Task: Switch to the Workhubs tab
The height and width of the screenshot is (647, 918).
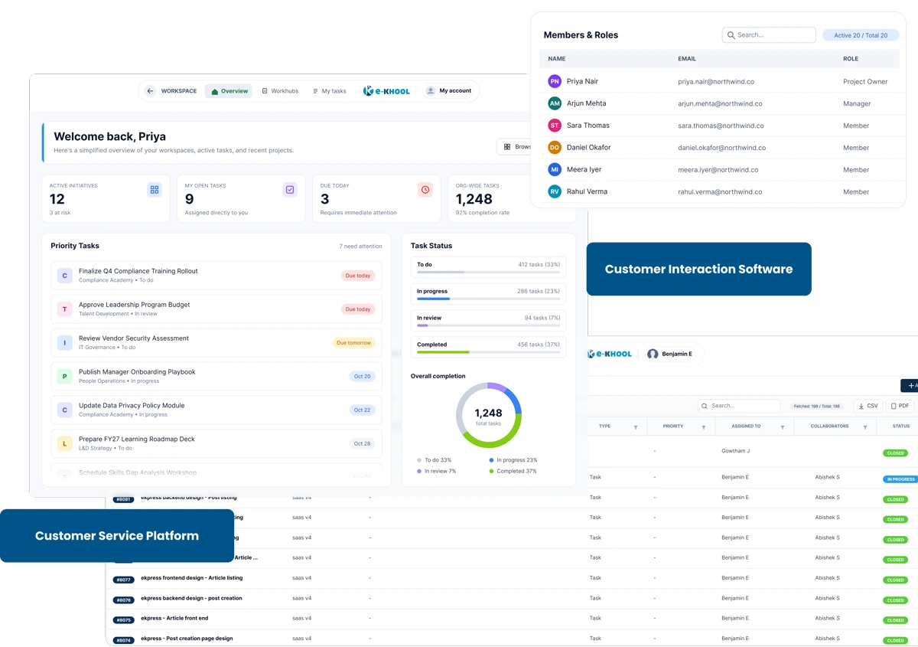Action: click(280, 91)
